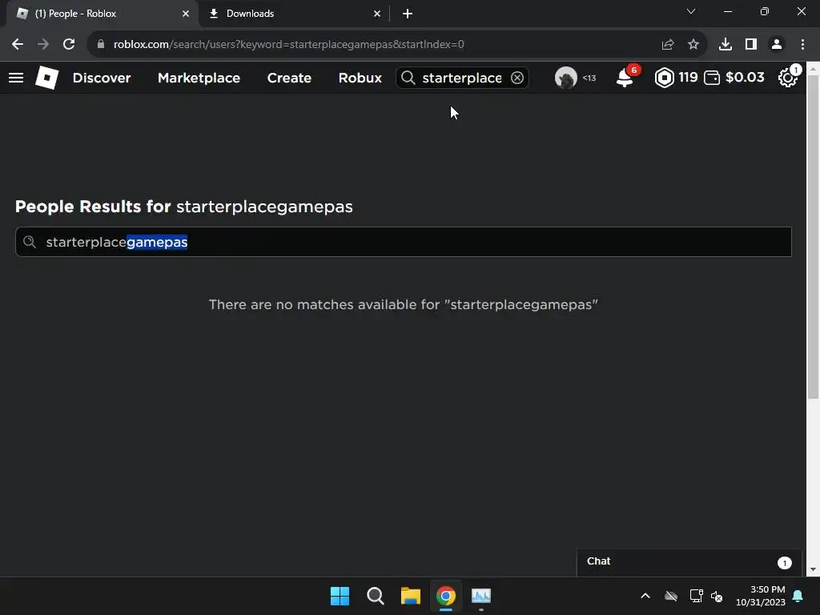Open Chrome downloads icon

(726, 45)
